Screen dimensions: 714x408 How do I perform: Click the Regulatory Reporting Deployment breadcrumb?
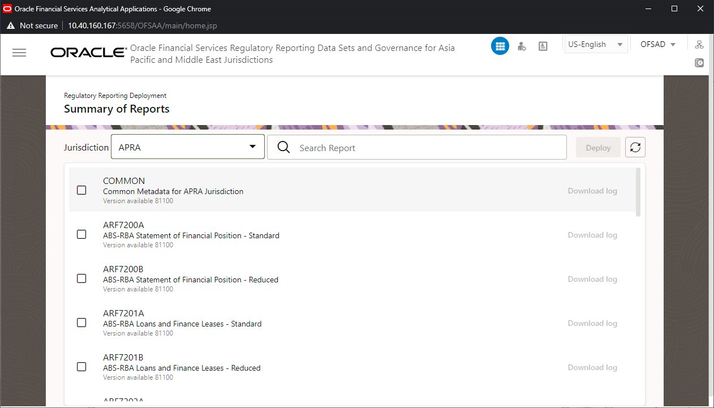point(115,96)
